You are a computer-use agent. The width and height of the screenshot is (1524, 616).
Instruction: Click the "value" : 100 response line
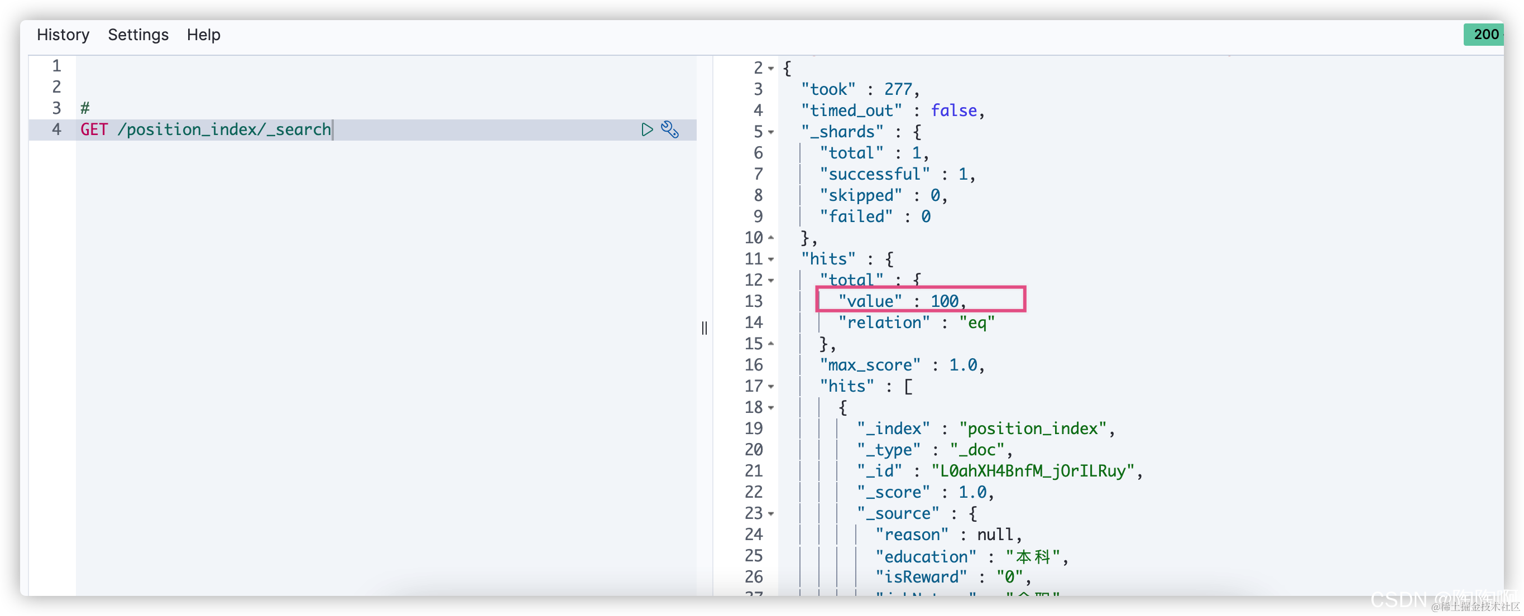click(901, 301)
